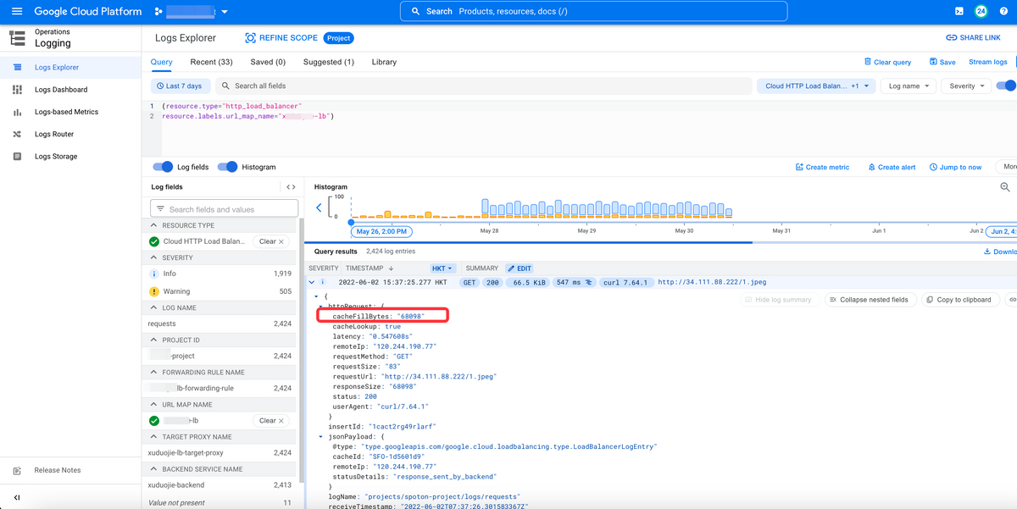
Task: Click Jump to now
Action: click(955, 167)
